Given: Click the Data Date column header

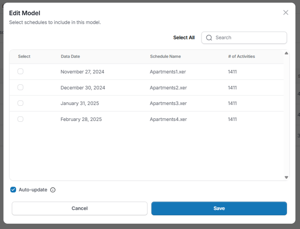Looking at the screenshot, I should [70, 56].
